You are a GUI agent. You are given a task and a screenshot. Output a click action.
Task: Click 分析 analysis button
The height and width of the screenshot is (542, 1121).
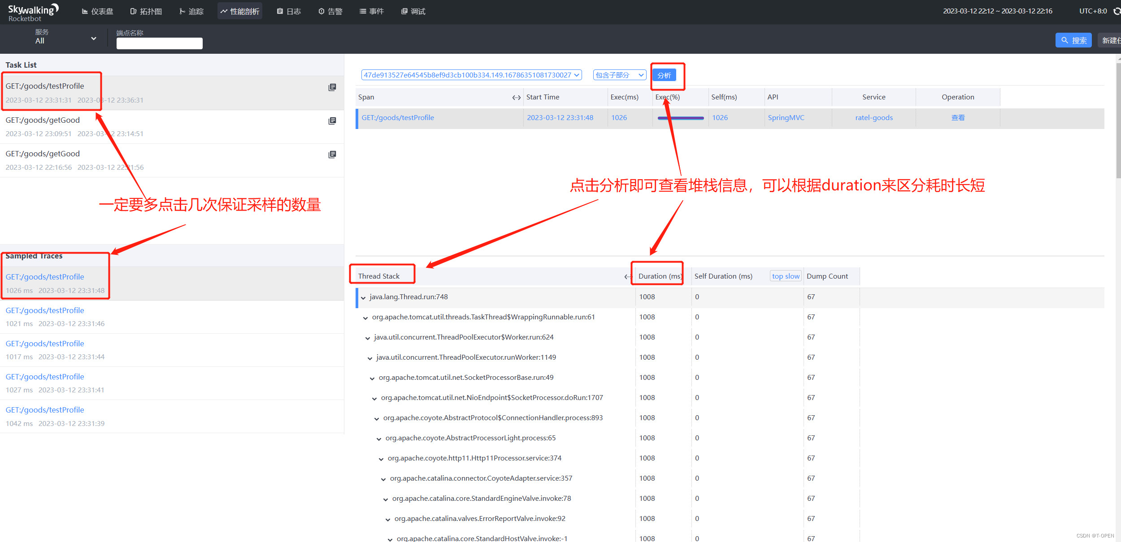pos(665,74)
